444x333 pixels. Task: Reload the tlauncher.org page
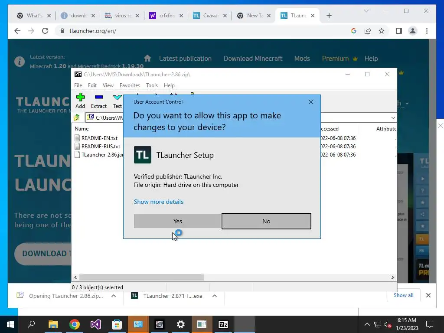pos(45,31)
